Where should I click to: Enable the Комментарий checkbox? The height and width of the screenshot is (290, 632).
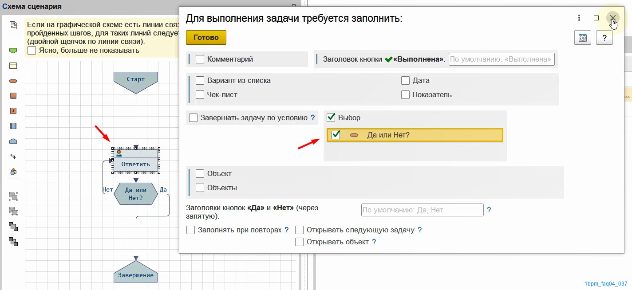200,59
